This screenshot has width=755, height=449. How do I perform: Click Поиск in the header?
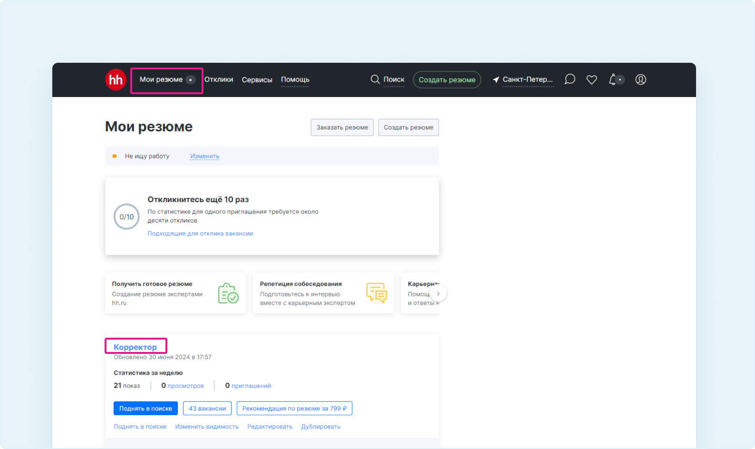pos(394,79)
